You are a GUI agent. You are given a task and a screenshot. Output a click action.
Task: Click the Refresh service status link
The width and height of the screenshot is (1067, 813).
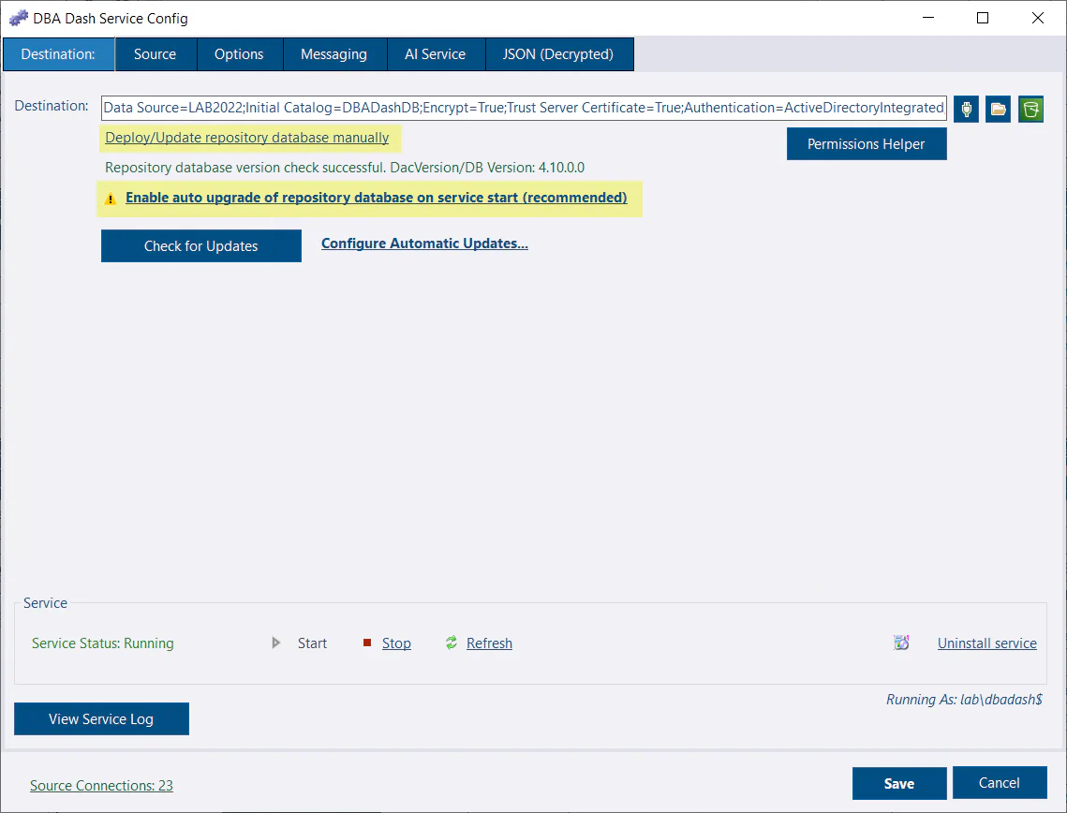[489, 643]
